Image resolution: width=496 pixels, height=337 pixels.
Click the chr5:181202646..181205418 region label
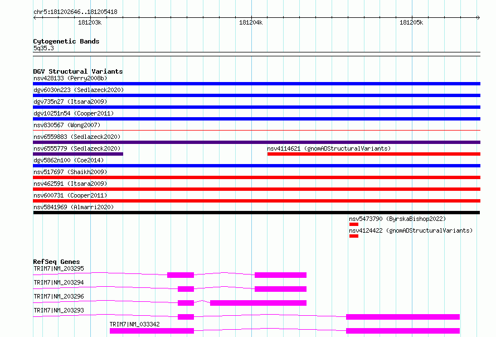click(75, 12)
